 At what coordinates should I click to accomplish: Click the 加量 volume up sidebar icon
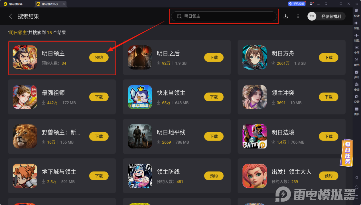[x=357, y=25]
